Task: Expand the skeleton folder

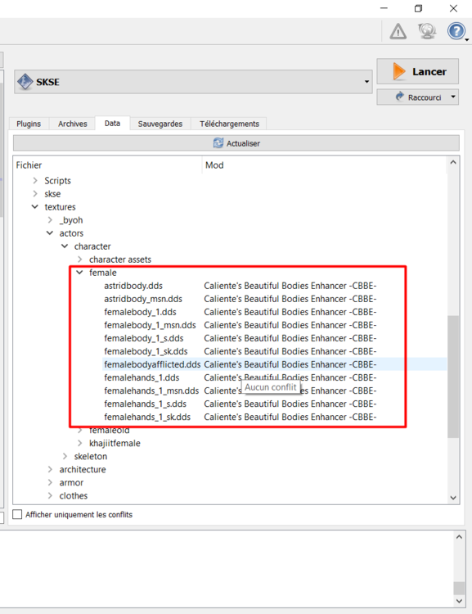Action: point(65,456)
